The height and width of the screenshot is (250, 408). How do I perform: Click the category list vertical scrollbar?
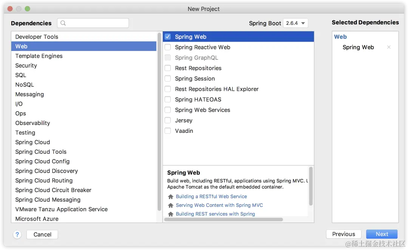pyautogui.click(x=159, y=122)
